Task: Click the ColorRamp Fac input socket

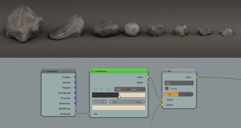Action: point(90,114)
